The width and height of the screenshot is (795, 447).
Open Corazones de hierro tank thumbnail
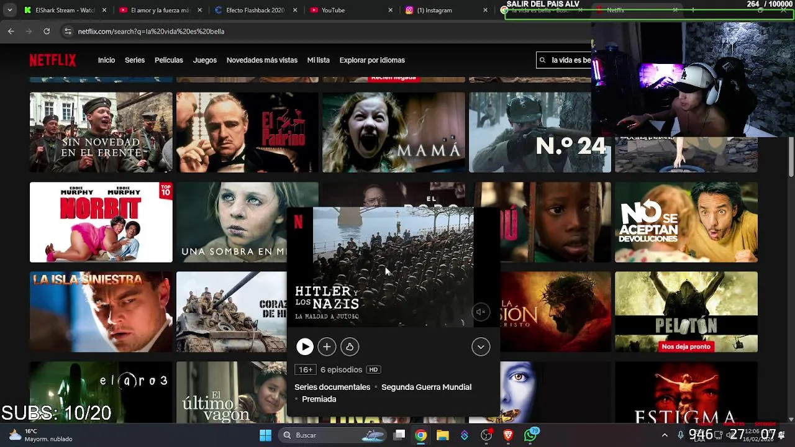click(231, 312)
